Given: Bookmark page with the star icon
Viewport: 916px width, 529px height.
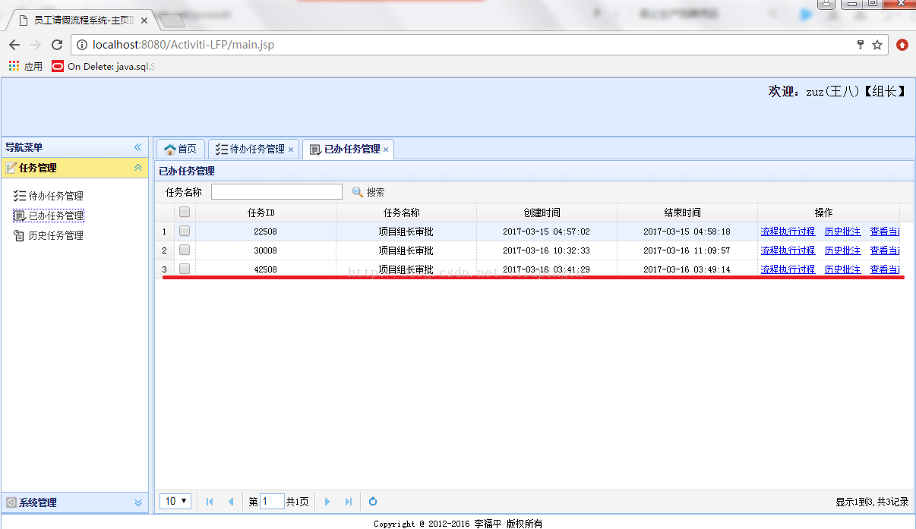Looking at the screenshot, I should point(877,45).
